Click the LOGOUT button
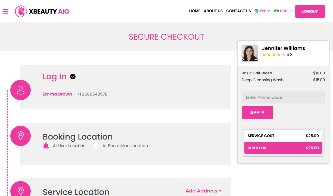Screen dimensions: 333x196 click(310, 11)
